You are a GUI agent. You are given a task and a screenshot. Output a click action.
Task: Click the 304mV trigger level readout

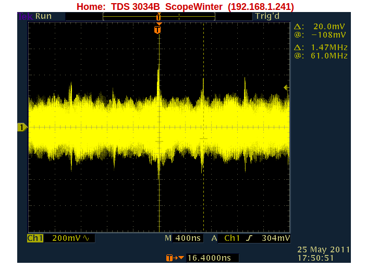pyautogui.click(x=276, y=238)
